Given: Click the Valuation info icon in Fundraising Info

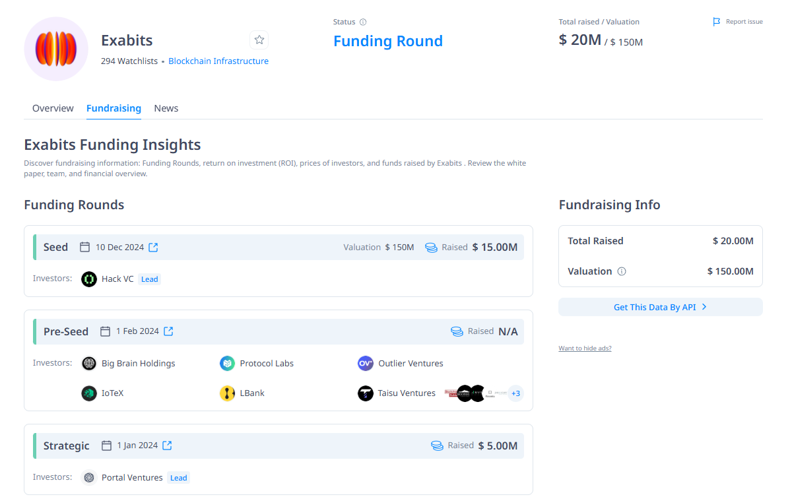Looking at the screenshot, I should 622,271.
